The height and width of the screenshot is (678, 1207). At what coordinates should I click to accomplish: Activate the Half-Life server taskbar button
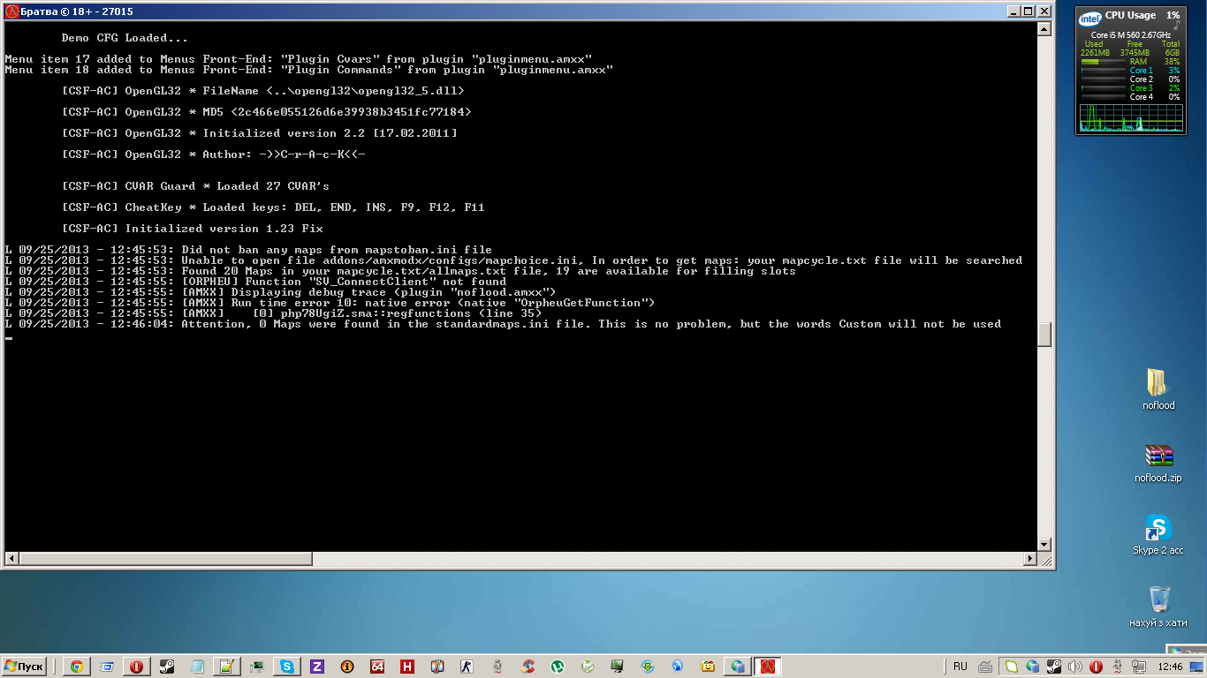pyautogui.click(x=768, y=667)
